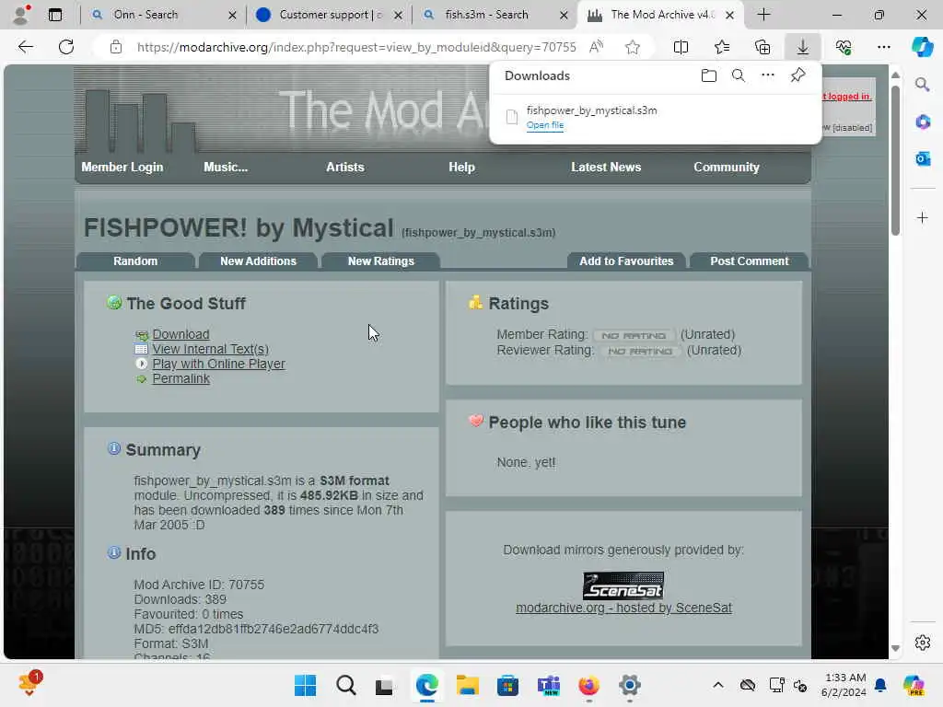This screenshot has width=943, height=707.
Task: Open sidebar settings gear
Action: [923, 643]
